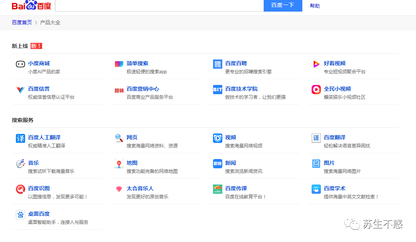Open the 百度学术 link
This screenshot has height=242, width=416.
[x=334, y=188]
